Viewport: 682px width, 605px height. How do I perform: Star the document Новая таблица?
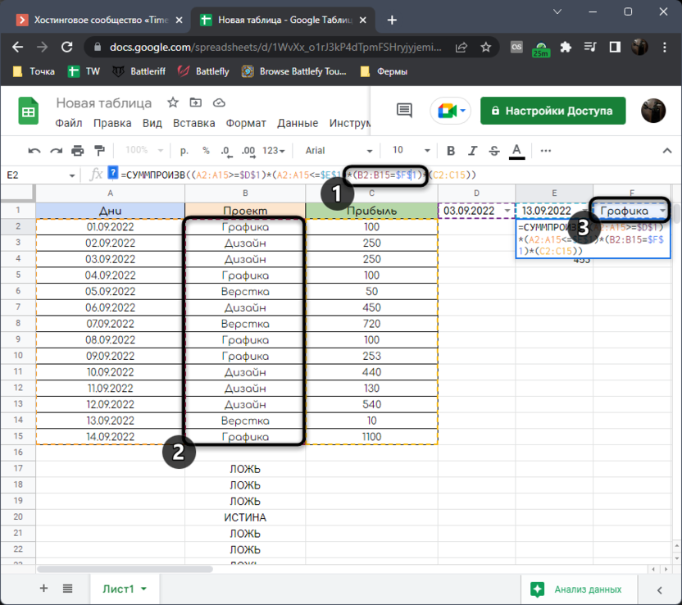tap(173, 103)
